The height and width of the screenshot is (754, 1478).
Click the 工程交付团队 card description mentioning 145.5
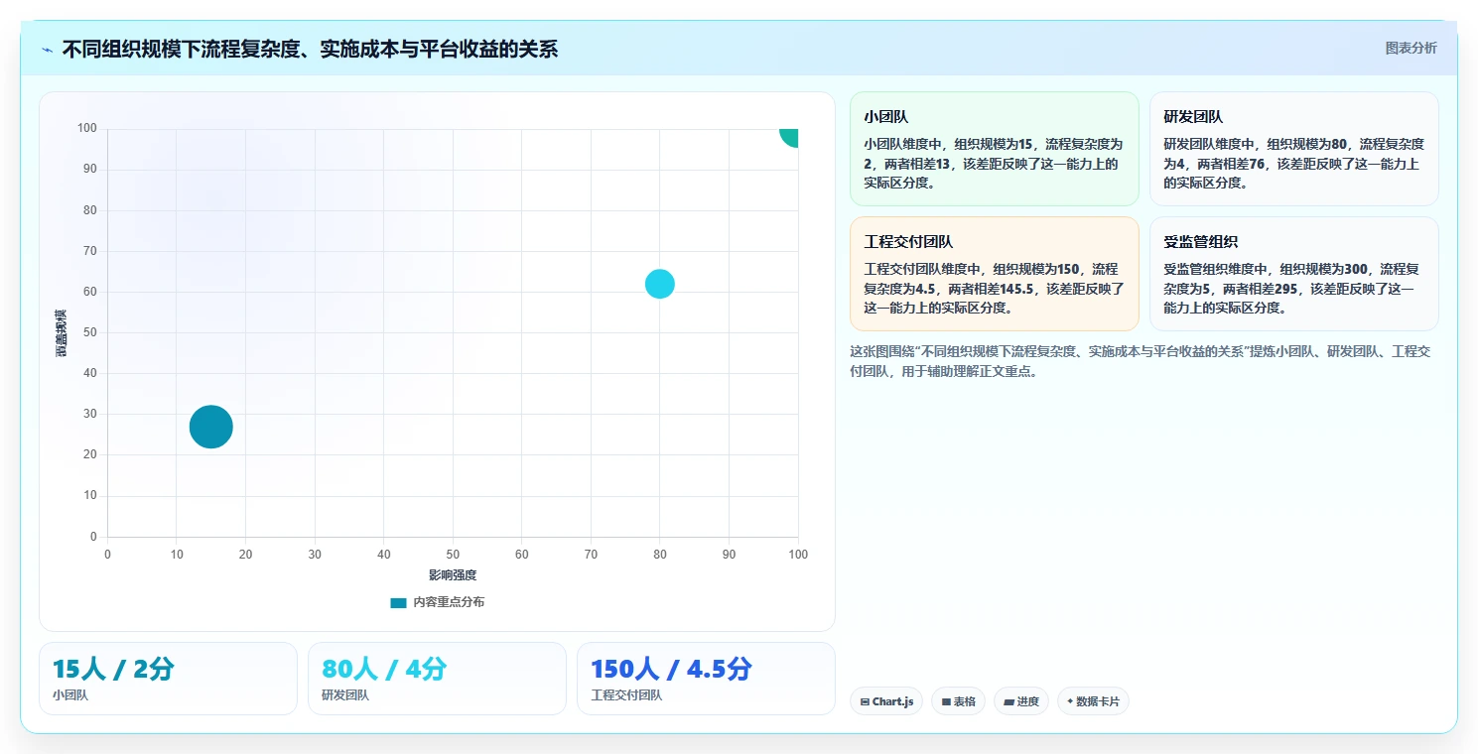(994, 289)
